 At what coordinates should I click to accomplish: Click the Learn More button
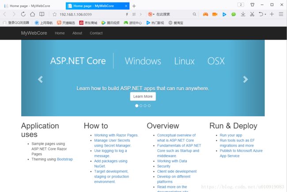[x=143, y=96]
